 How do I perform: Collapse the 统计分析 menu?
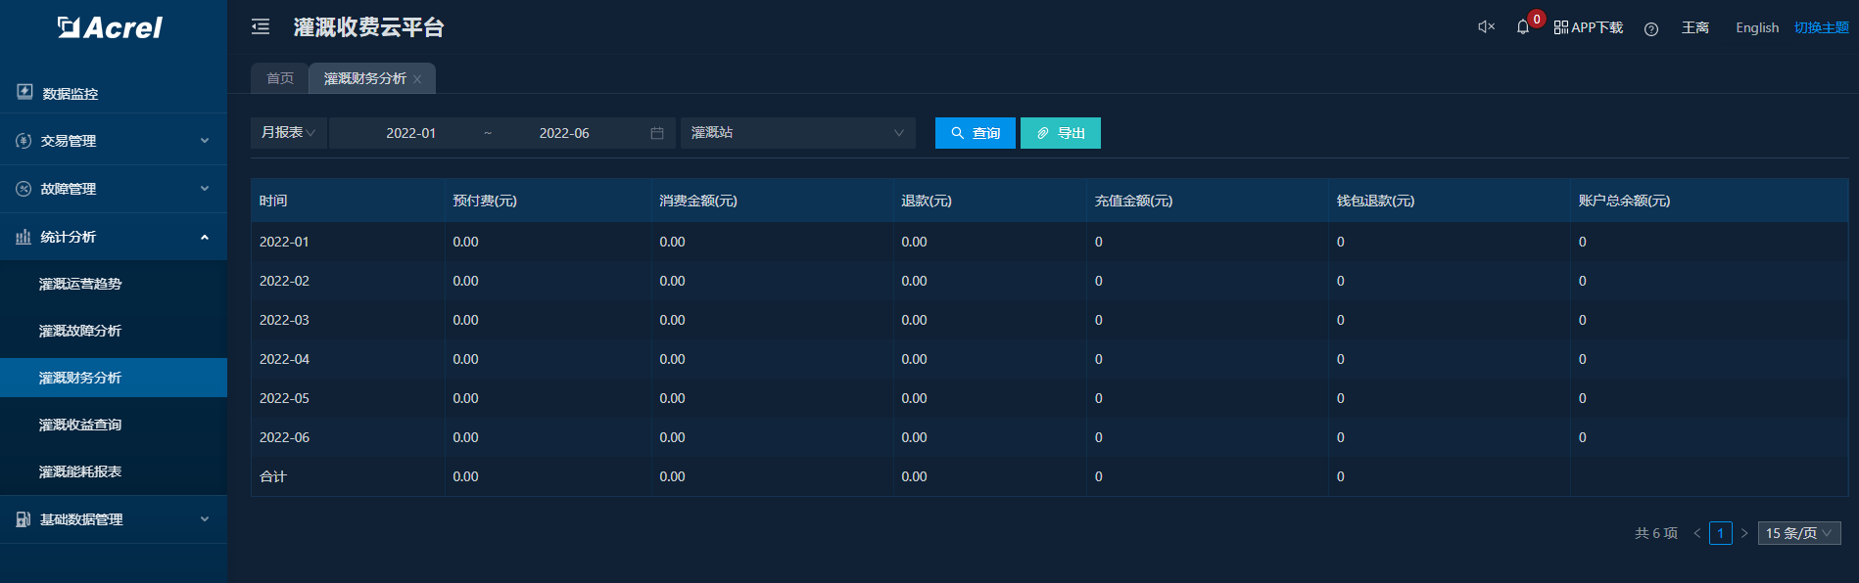[113, 237]
